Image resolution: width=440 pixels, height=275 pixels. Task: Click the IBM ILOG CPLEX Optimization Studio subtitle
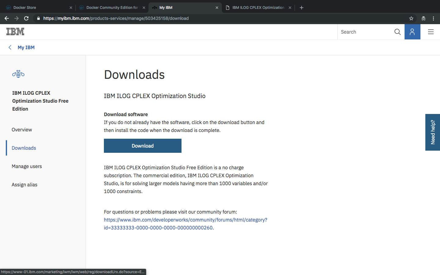tap(155, 96)
